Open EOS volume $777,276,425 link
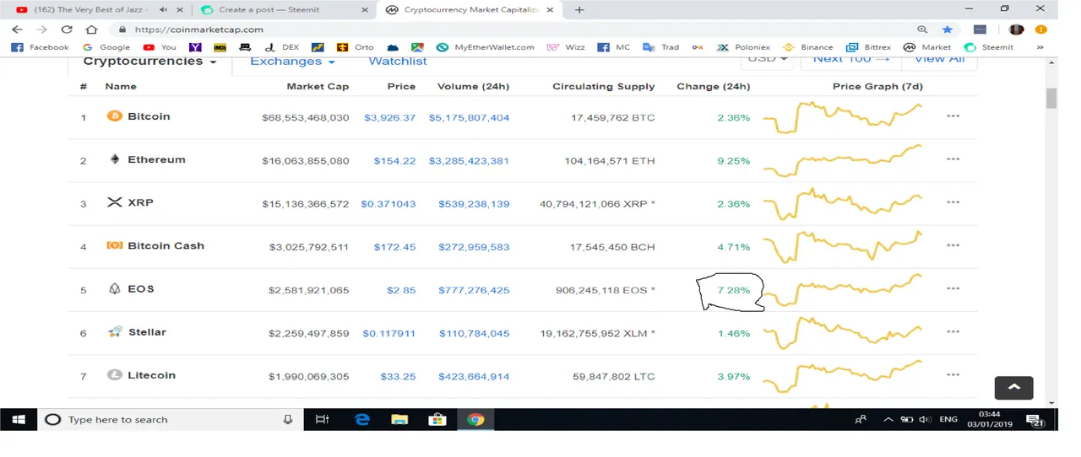 click(x=474, y=290)
